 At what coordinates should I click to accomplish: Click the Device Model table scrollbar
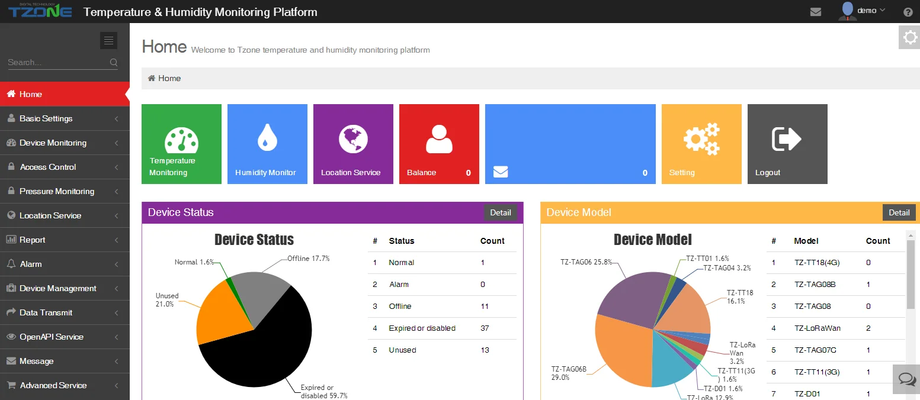pos(911,274)
